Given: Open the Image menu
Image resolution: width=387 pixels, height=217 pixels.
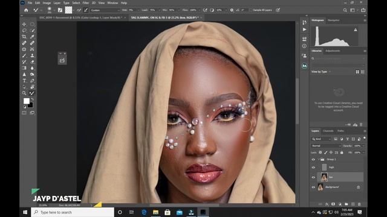Looking at the screenshot, I should [47, 3].
